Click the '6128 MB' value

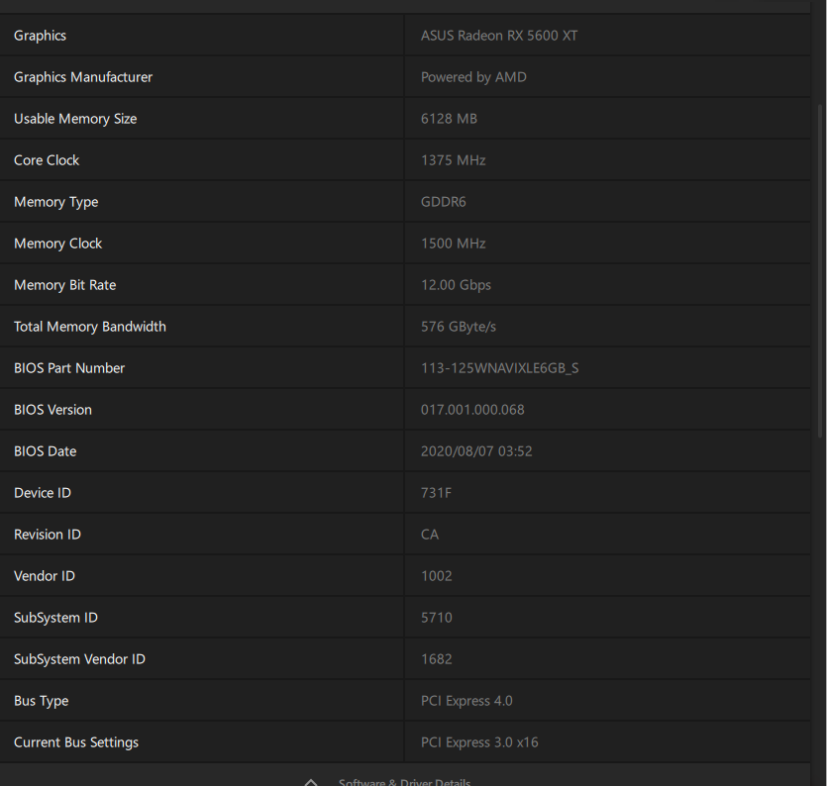(x=449, y=119)
